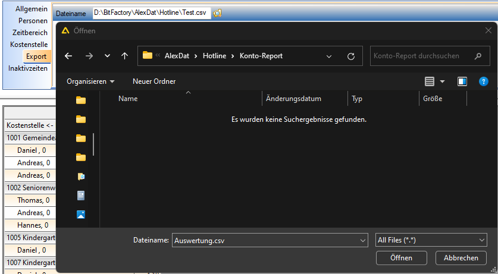498x274 pixels.
Task: Go up one folder level with up arrow
Action: (124, 56)
